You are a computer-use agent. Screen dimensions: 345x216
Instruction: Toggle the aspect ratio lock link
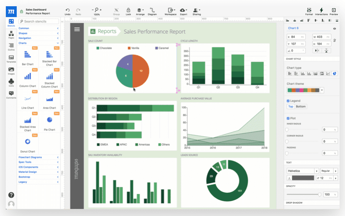[x=335, y=40]
